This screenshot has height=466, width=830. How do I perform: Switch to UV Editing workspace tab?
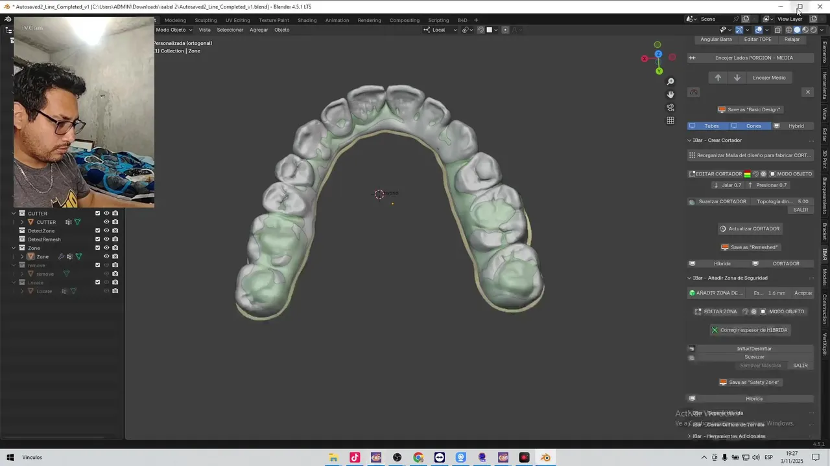coord(237,20)
